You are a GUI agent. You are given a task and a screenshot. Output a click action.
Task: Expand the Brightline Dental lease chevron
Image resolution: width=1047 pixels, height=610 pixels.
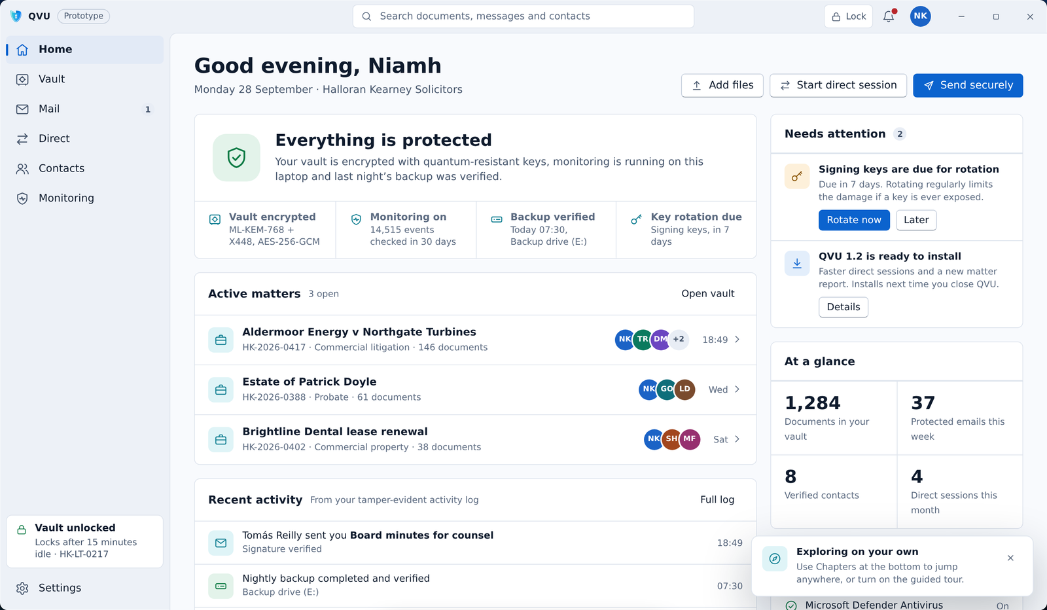click(x=737, y=439)
